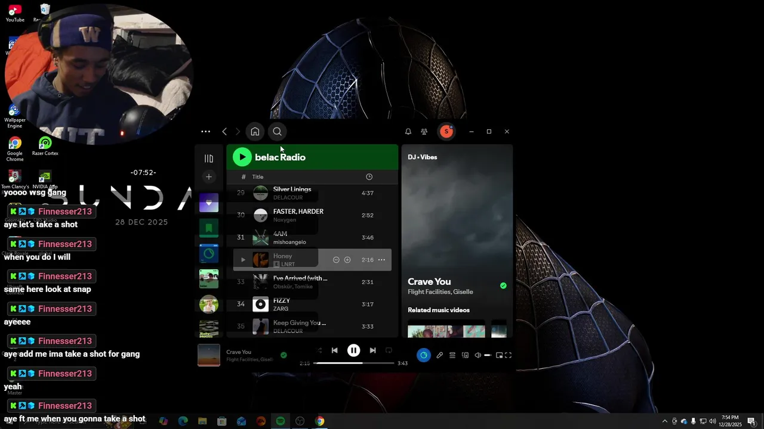Screen dimensions: 764x429
Task: Expand Your Library sidebar icon
Action: tap(208, 158)
